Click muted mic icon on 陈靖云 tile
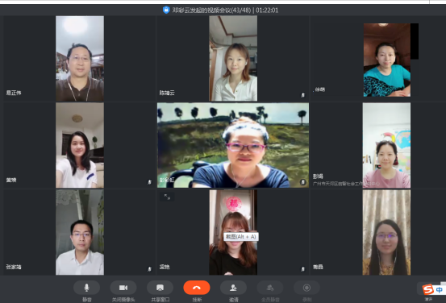 [x=302, y=95]
